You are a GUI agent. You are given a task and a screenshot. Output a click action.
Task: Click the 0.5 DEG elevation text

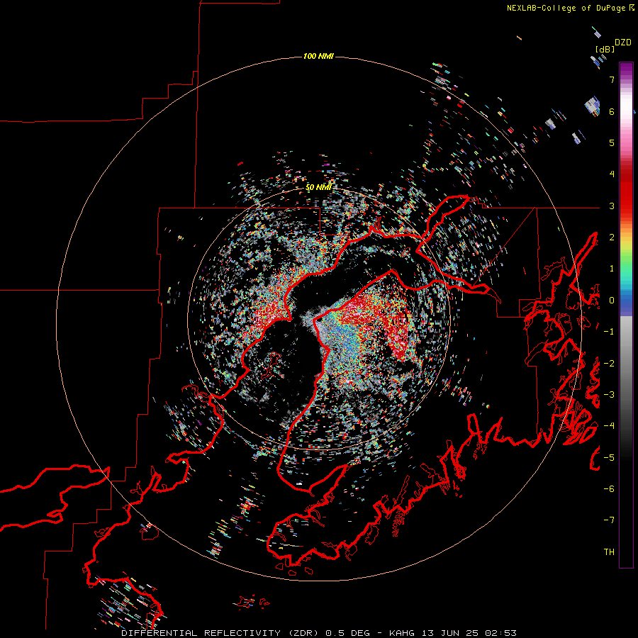coord(348,633)
